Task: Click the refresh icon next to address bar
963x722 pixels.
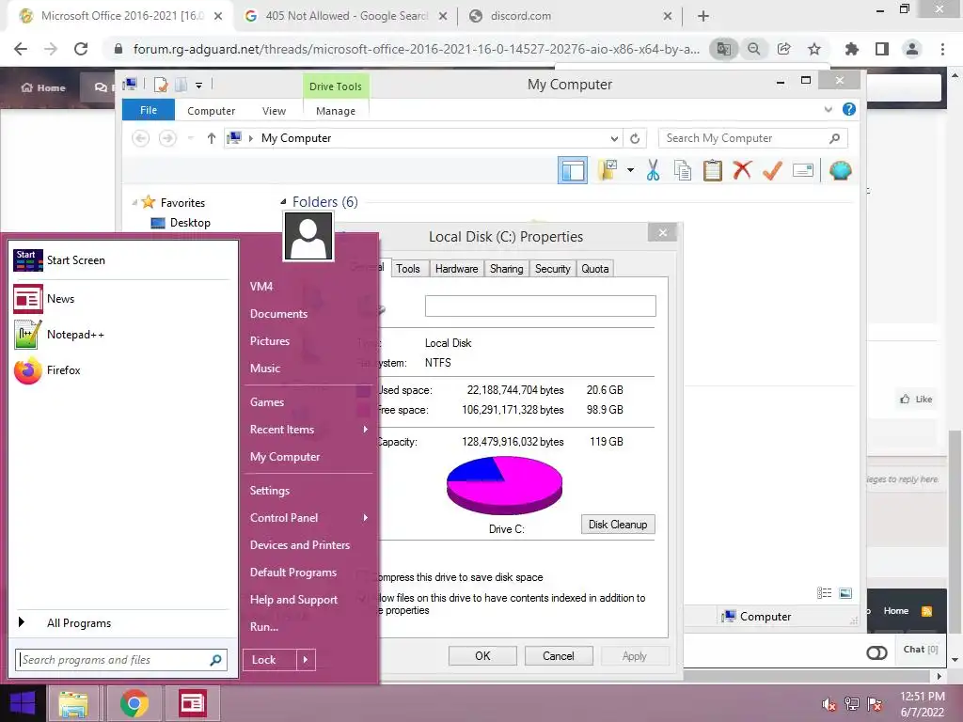Action: pos(635,139)
